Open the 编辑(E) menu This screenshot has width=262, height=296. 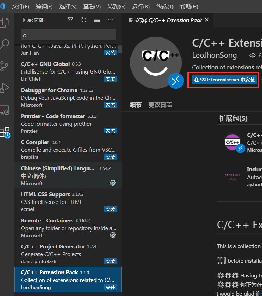44,7
